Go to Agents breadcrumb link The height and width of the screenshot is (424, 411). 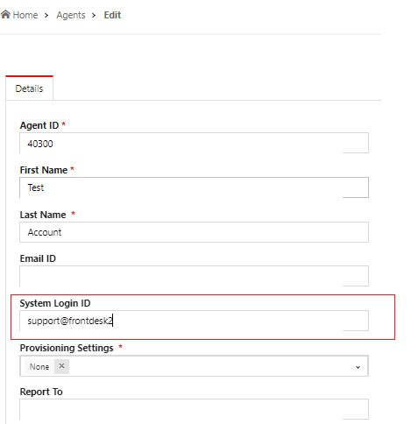point(71,15)
